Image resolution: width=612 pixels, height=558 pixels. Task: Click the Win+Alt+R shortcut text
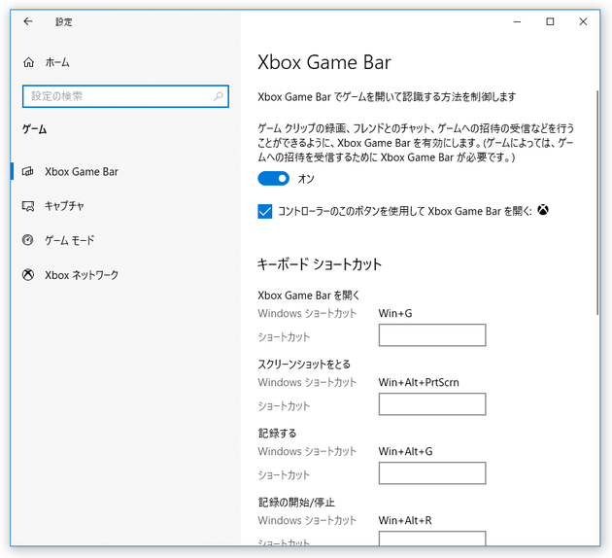(405, 520)
